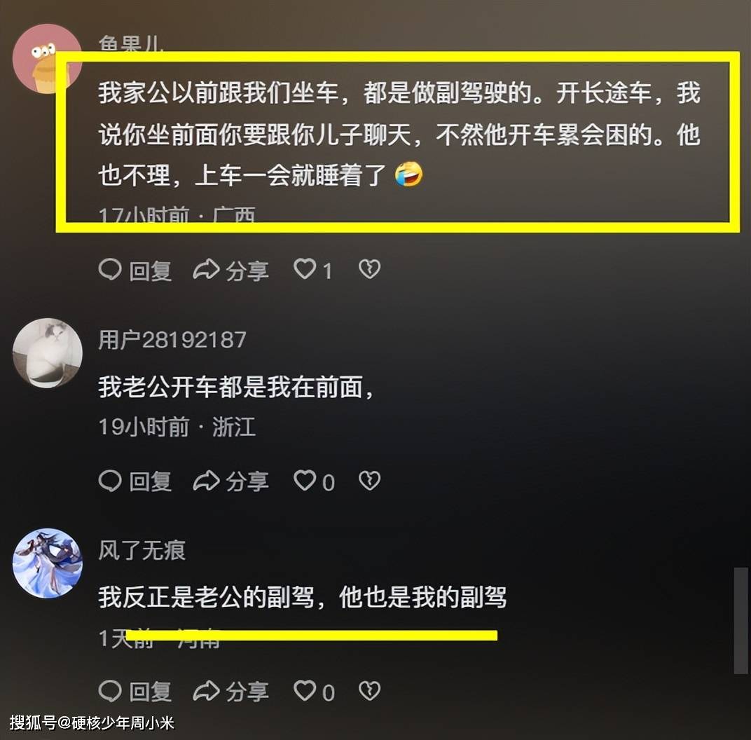The height and width of the screenshot is (740, 751).
Task: Click the 分享 label under 用户28192187's comment
Action: (x=247, y=481)
